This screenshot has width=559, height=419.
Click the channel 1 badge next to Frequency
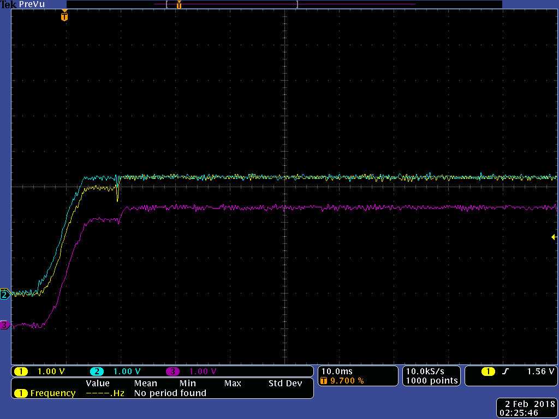[x=21, y=393]
